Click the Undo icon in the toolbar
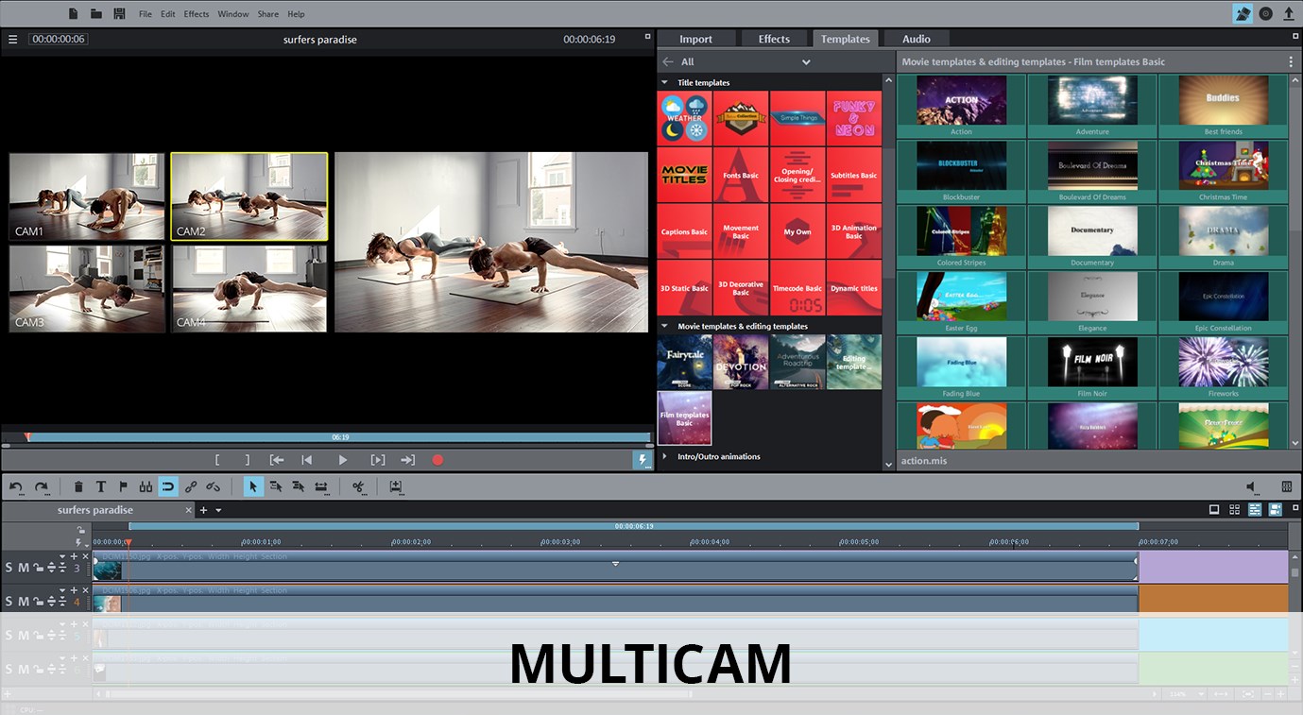The image size is (1303, 715). coord(16,485)
